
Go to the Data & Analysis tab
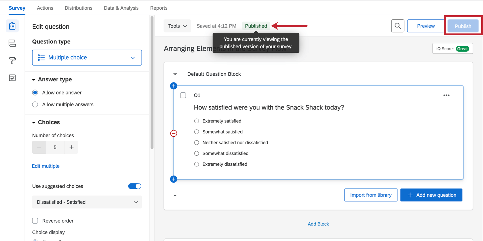(x=121, y=8)
